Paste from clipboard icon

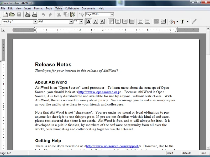pos(73,14)
